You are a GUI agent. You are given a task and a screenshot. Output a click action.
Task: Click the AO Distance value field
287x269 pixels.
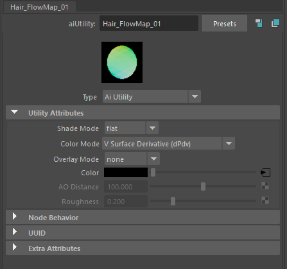pyautogui.click(x=126, y=187)
